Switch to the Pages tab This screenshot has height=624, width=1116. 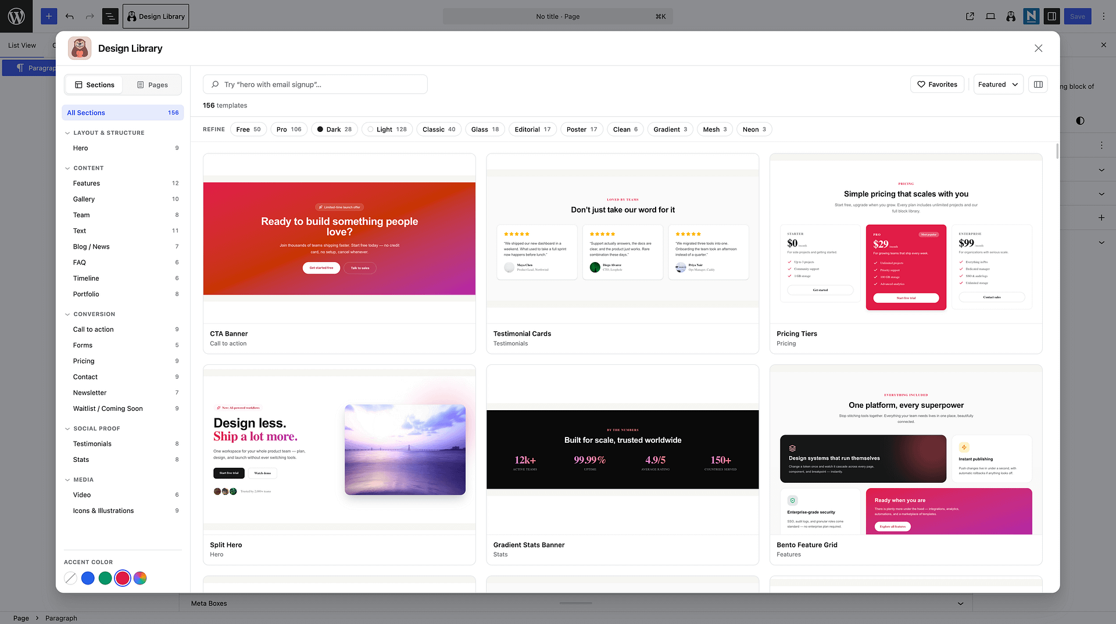pos(152,85)
